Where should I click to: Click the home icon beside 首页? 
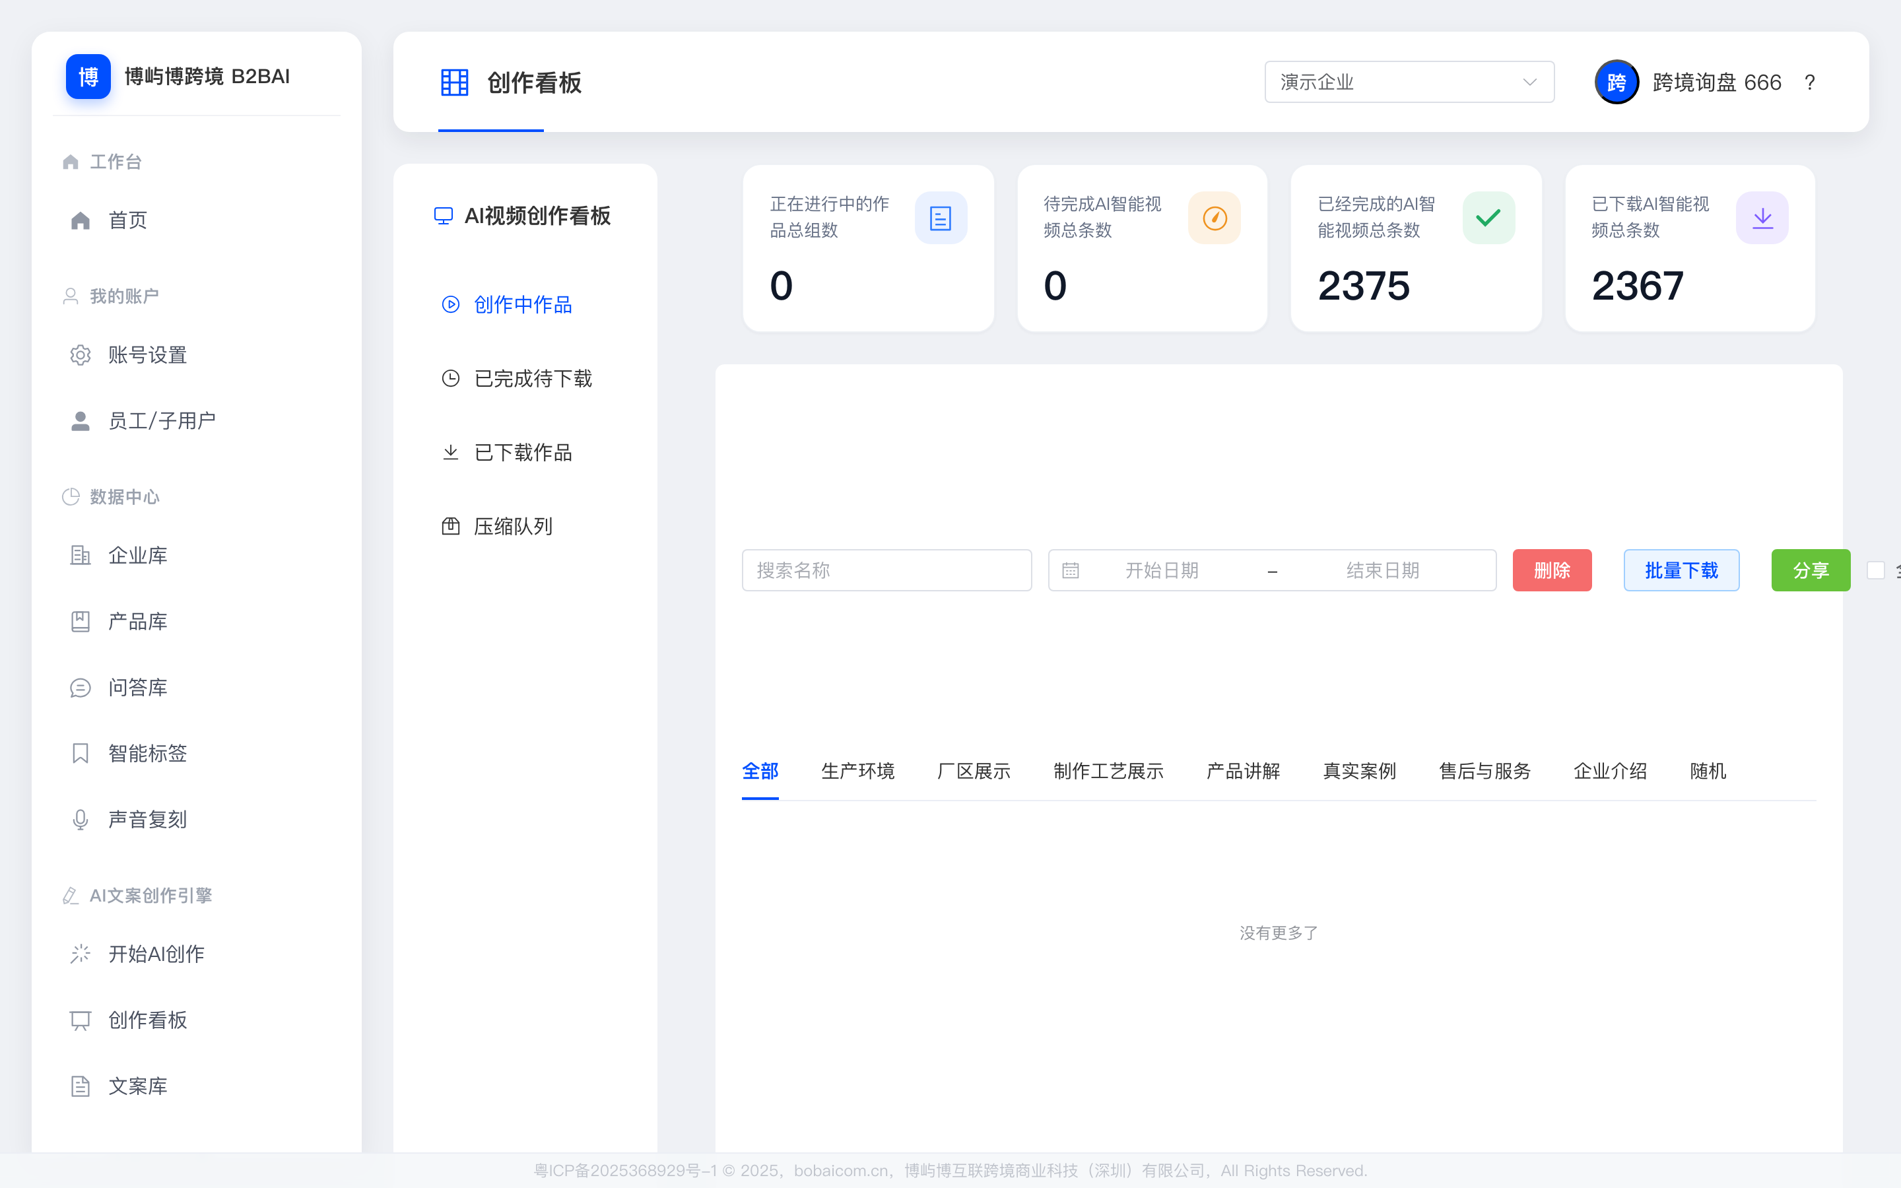[x=80, y=220]
